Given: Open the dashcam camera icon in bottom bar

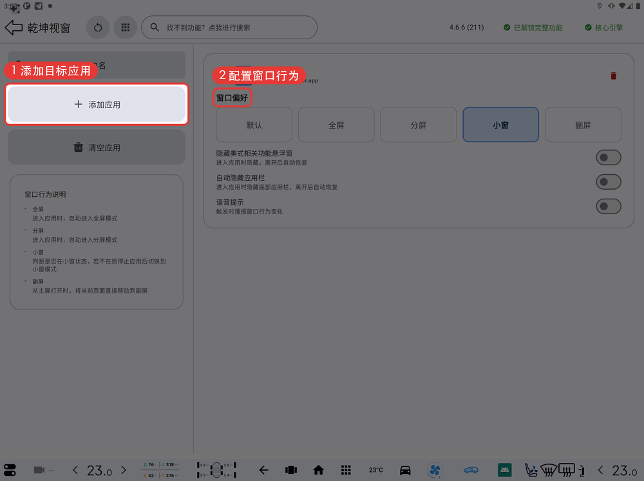Looking at the screenshot, I should [x=39, y=470].
